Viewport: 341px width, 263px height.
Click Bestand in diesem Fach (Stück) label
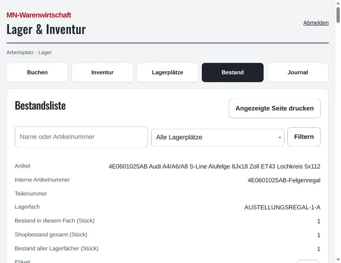coord(54,220)
